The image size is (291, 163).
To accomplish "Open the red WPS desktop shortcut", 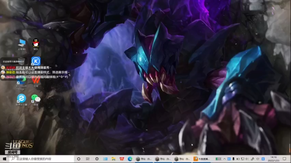I will 36,82.
